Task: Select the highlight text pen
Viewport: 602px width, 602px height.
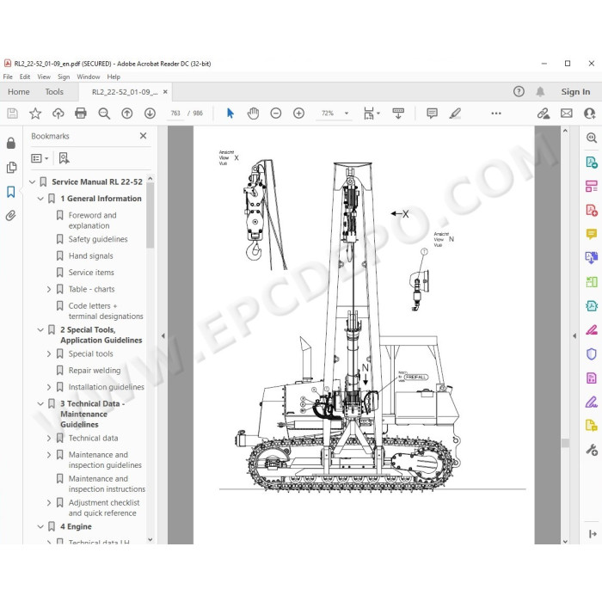Action: pos(455,114)
